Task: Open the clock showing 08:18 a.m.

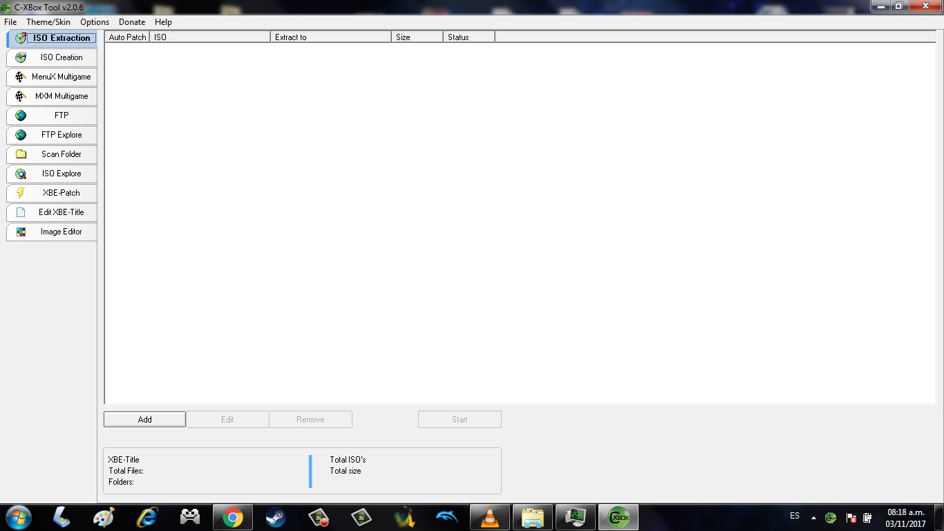Action: click(906, 518)
